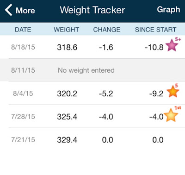Screen dimensions: 185x175
Task: Tap the No weight entered row
Action: [92, 70]
